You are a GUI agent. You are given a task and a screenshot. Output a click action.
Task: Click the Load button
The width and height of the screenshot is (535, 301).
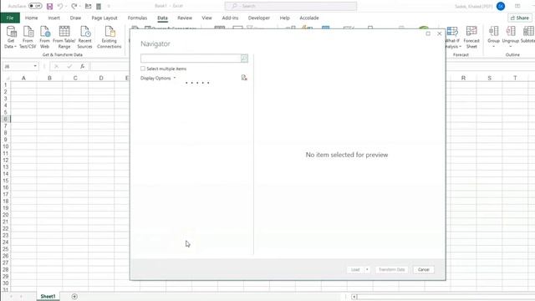click(x=355, y=269)
